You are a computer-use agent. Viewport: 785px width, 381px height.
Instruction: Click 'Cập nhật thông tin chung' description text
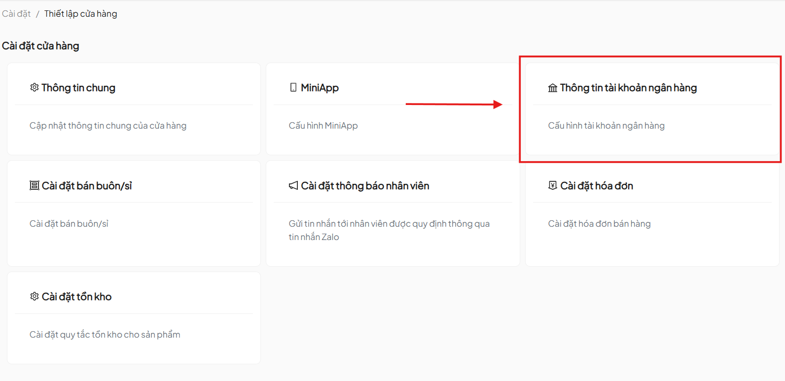(x=108, y=126)
